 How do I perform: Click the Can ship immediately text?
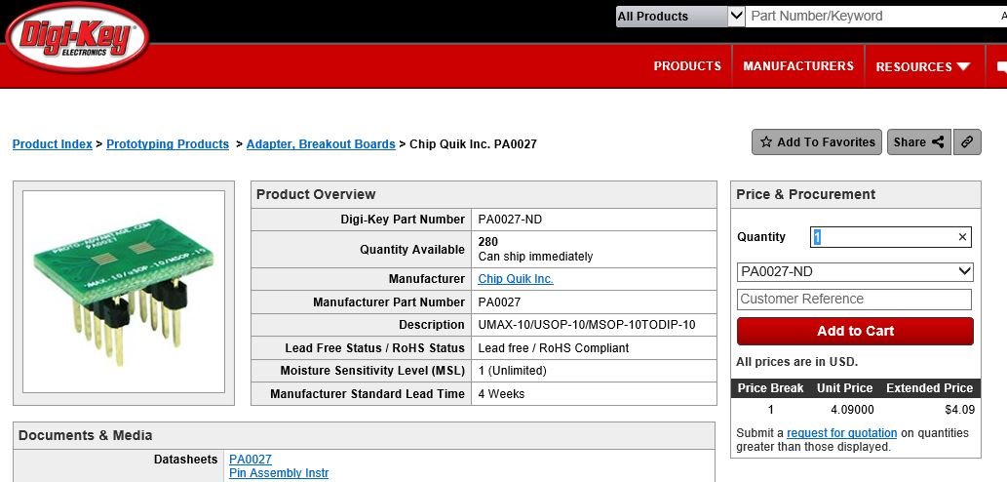pos(535,257)
